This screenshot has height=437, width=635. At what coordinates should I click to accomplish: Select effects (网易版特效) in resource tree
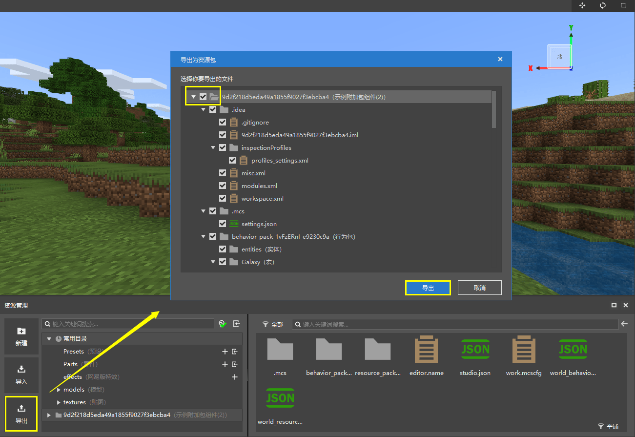click(91, 377)
